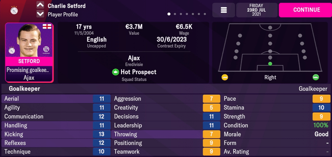Click the down arrow for next player
Viewport: 332px width, 157px height.
pos(40,14)
